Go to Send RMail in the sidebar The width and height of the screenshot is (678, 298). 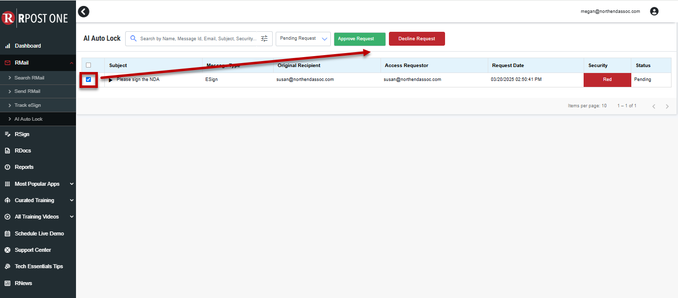point(27,91)
